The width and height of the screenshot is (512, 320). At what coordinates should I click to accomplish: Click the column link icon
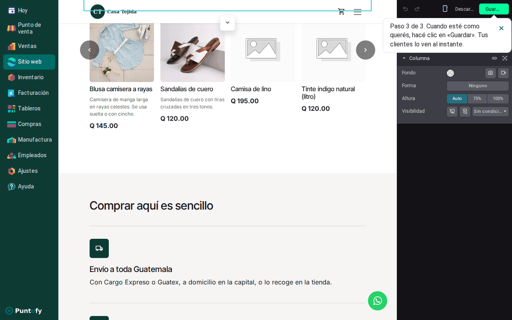494,58
